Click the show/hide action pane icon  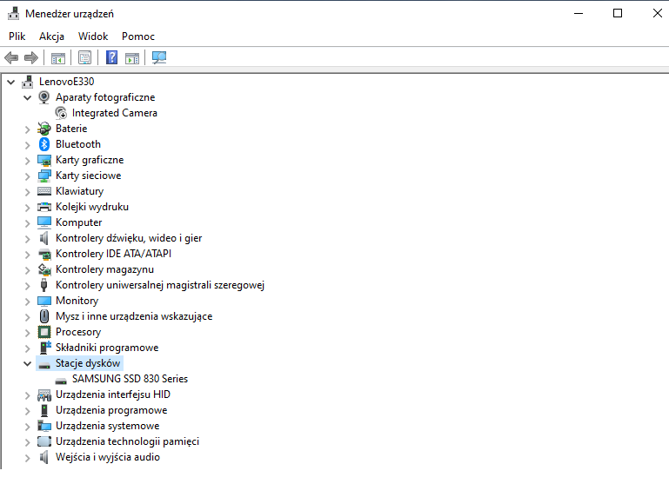tap(131, 58)
